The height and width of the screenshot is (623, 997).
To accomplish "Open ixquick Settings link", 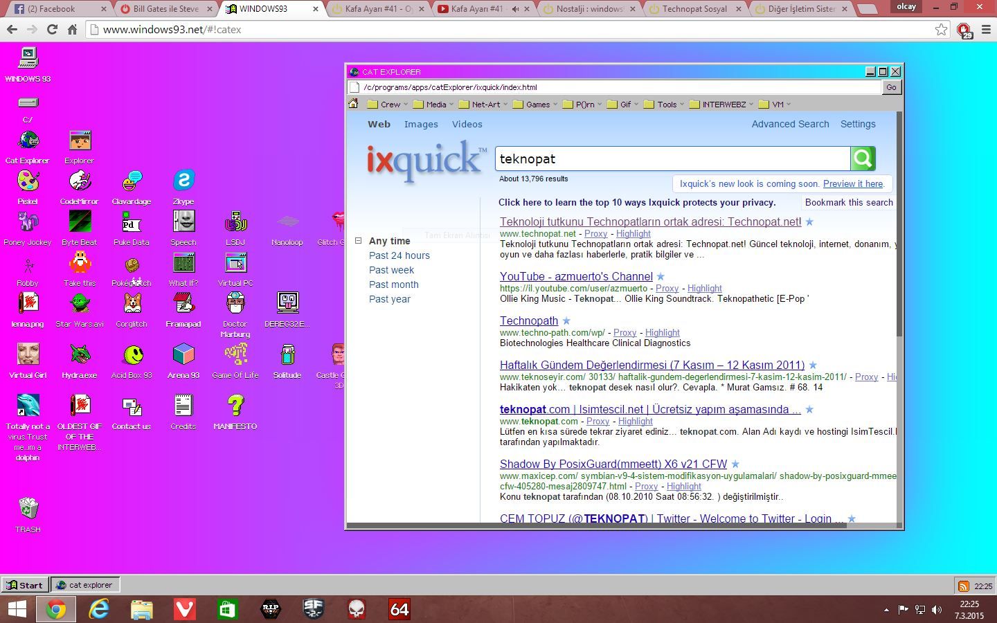I will [x=858, y=125].
